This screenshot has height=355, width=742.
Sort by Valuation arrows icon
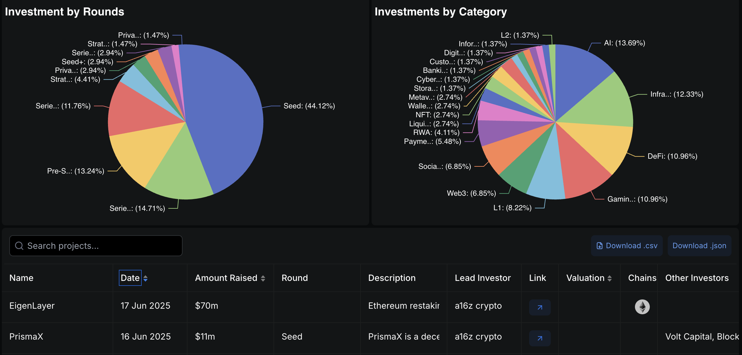tap(610, 278)
